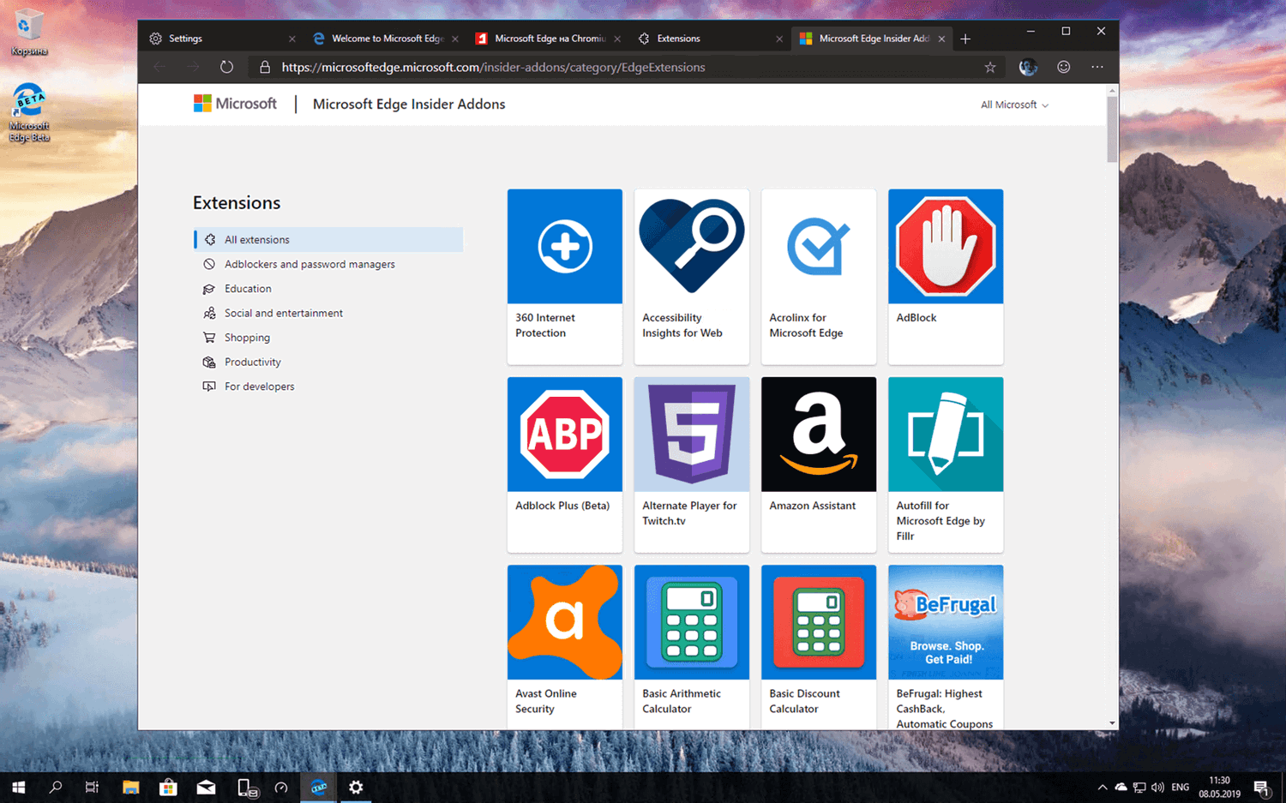The height and width of the screenshot is (803, 1286).
Task: Open Microsoft Store from the taskbar
Action: pyautogui.click(x=168, y=787)
